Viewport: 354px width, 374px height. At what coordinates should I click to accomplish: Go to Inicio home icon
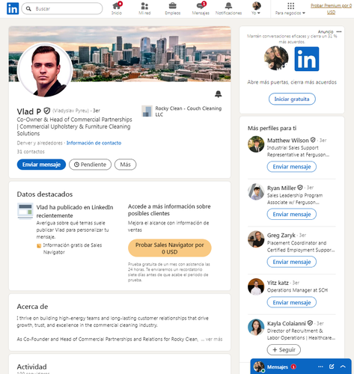[x=117, y=8]
